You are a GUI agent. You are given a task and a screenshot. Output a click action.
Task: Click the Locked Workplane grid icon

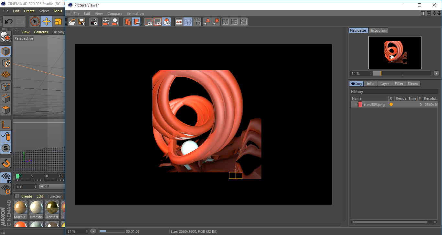[x=6, y=178]
